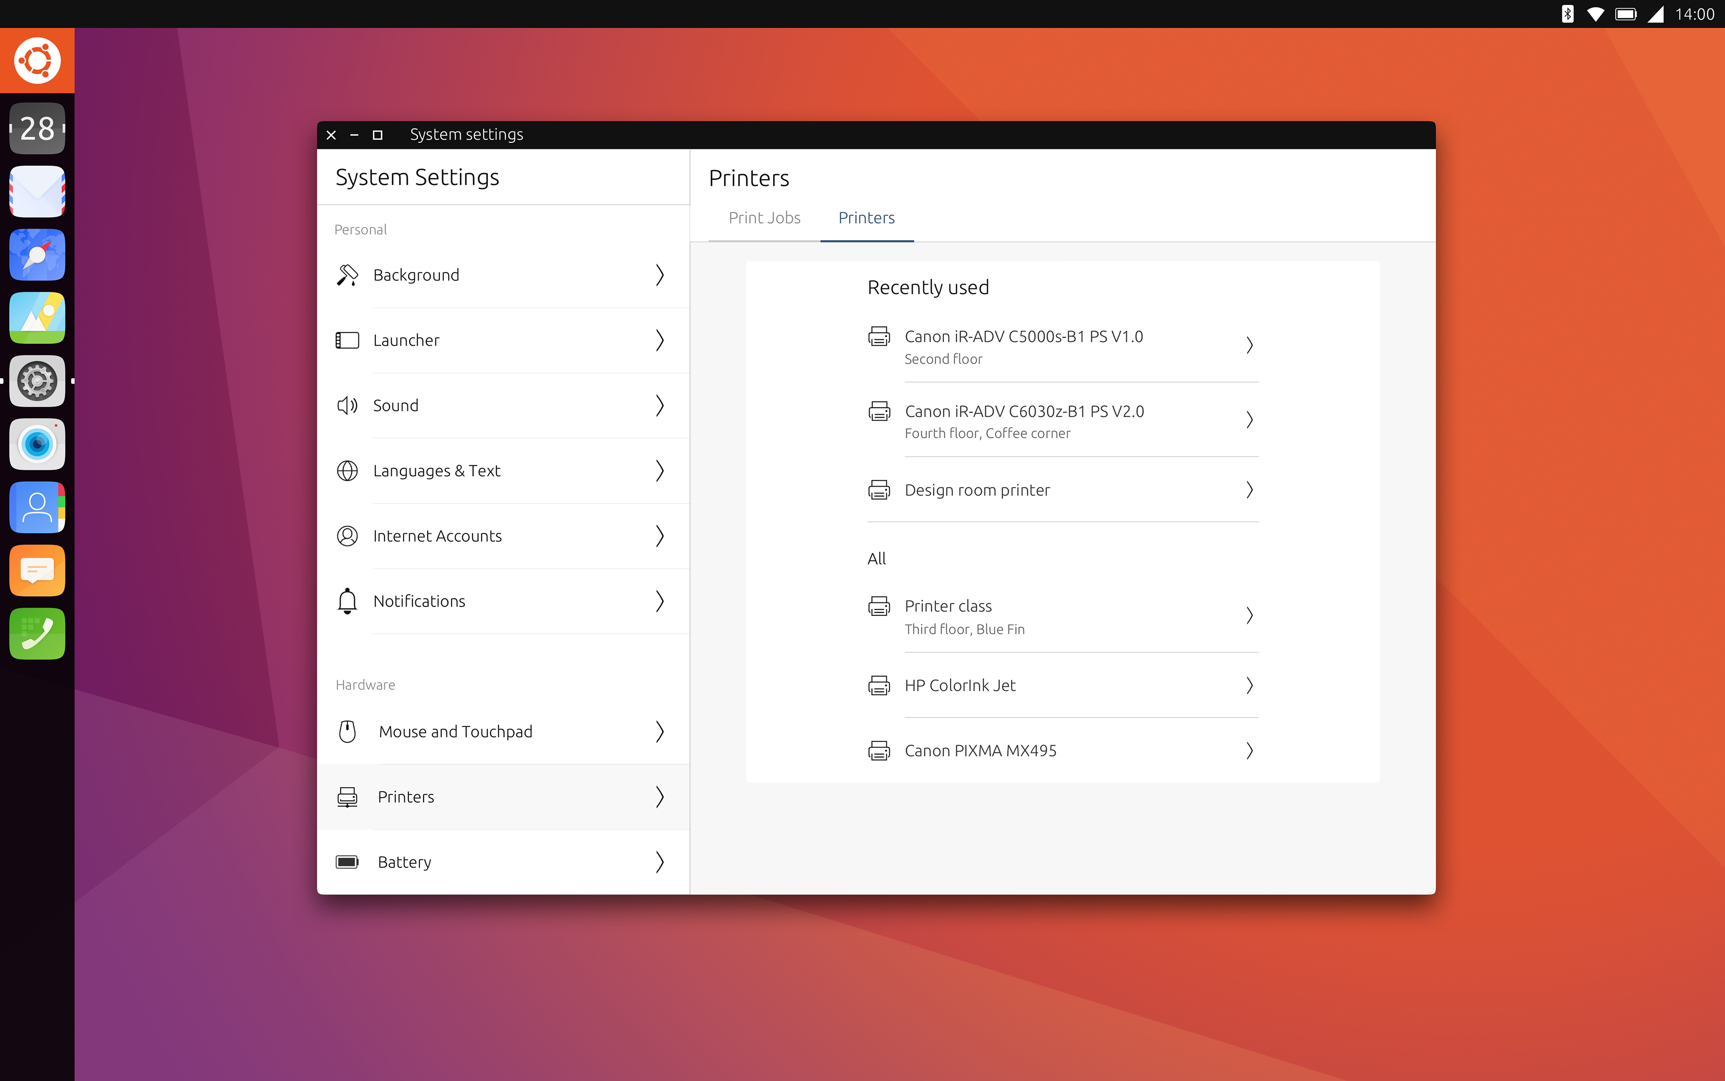
Task: Open Sound settings label
Action: (395, 405)
